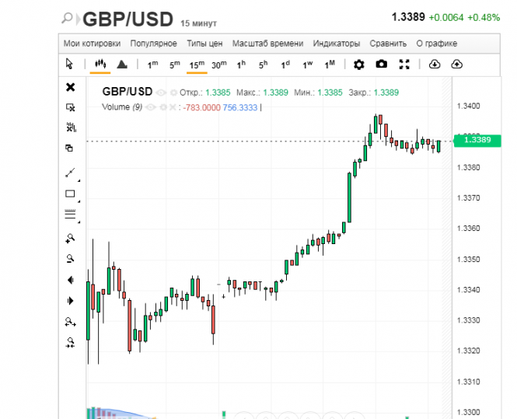Click the cloud upload icon
The height and width of the screenshot is (419, 517).
click(x=456, y=64)
